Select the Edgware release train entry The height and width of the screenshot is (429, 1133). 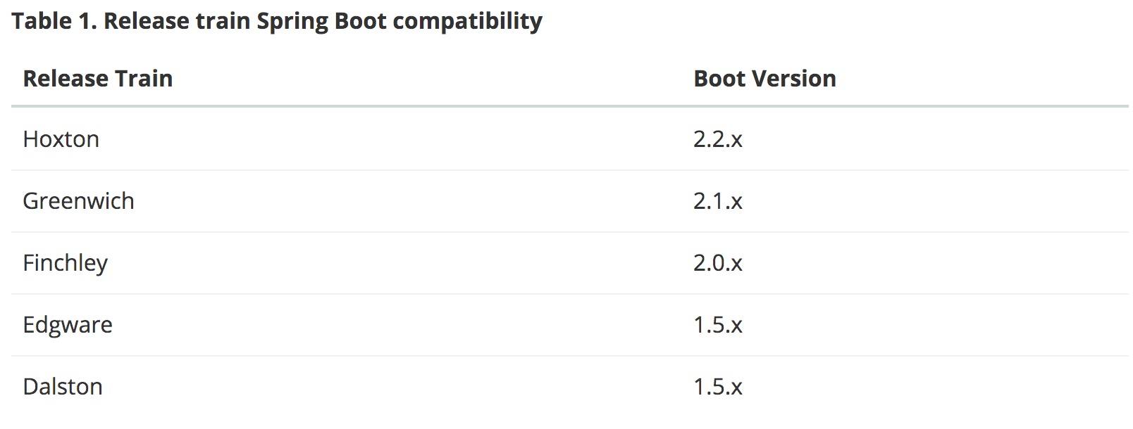pos(68,325)
